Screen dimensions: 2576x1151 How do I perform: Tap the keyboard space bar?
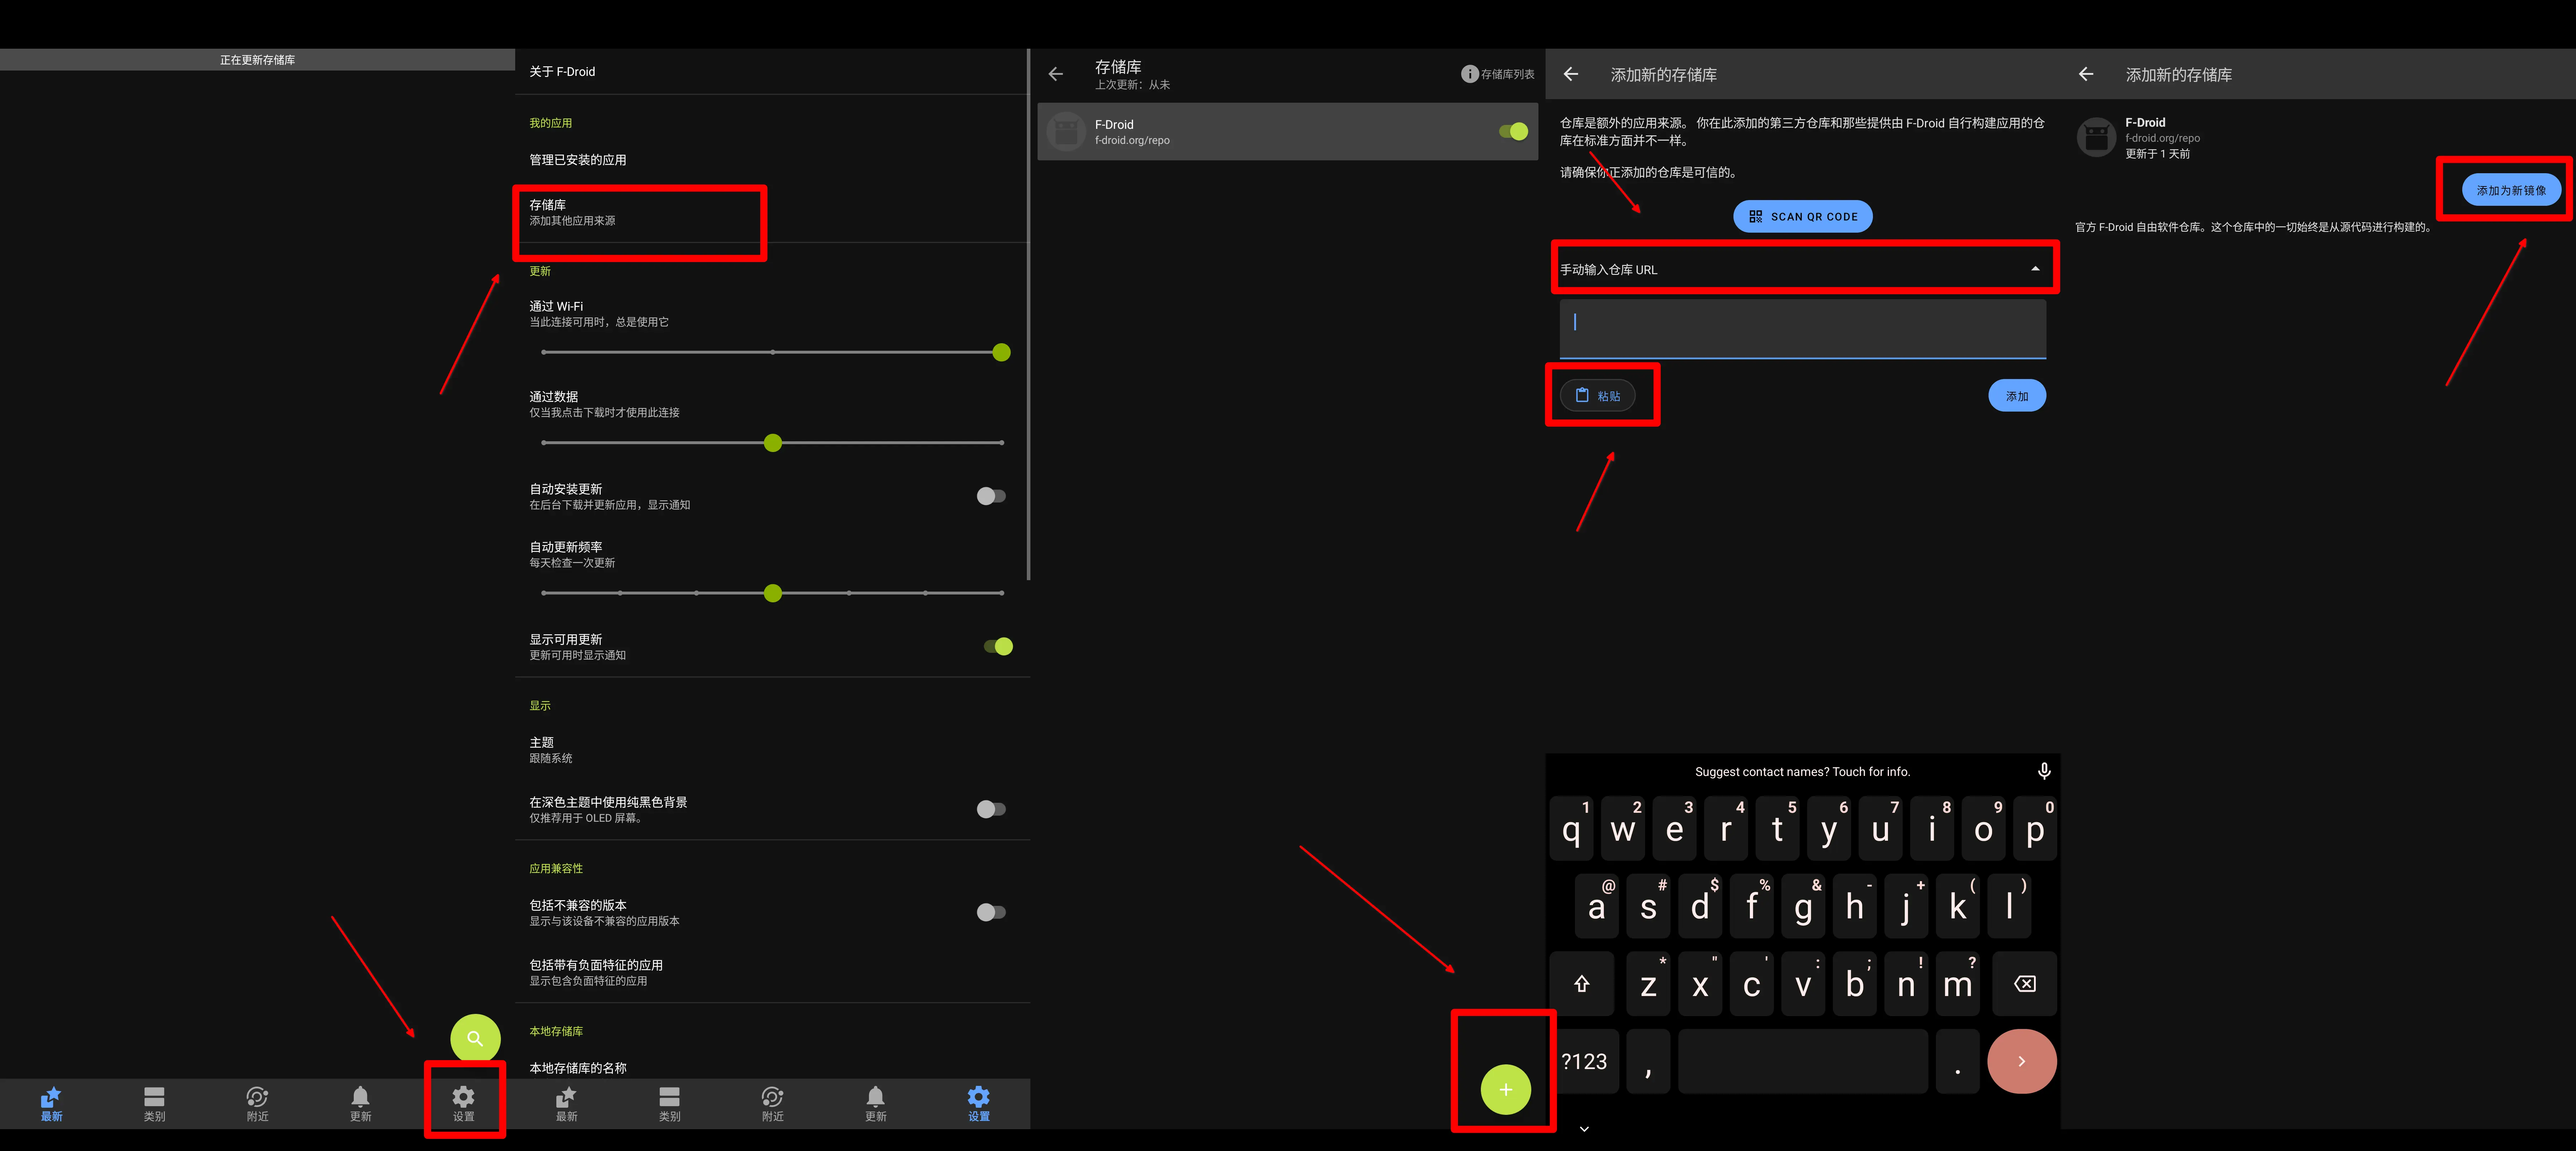[1802, 1061]
